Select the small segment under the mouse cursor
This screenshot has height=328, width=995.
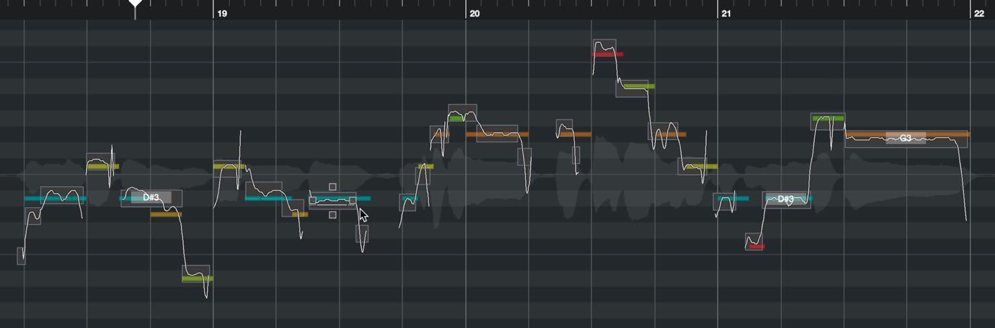(362, 233)
